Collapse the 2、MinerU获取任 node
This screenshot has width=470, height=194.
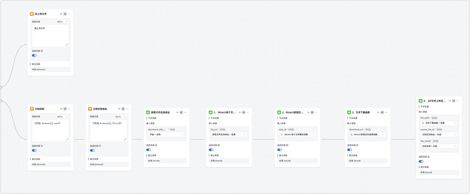[x=308, y=112]
